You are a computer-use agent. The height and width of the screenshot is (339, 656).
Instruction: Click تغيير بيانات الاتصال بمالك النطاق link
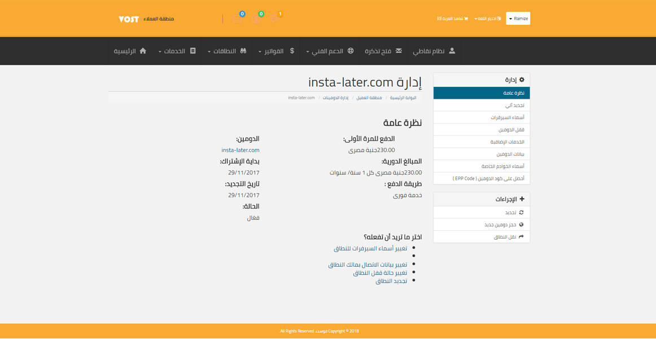pyautogui.click(x=368, y=265)
